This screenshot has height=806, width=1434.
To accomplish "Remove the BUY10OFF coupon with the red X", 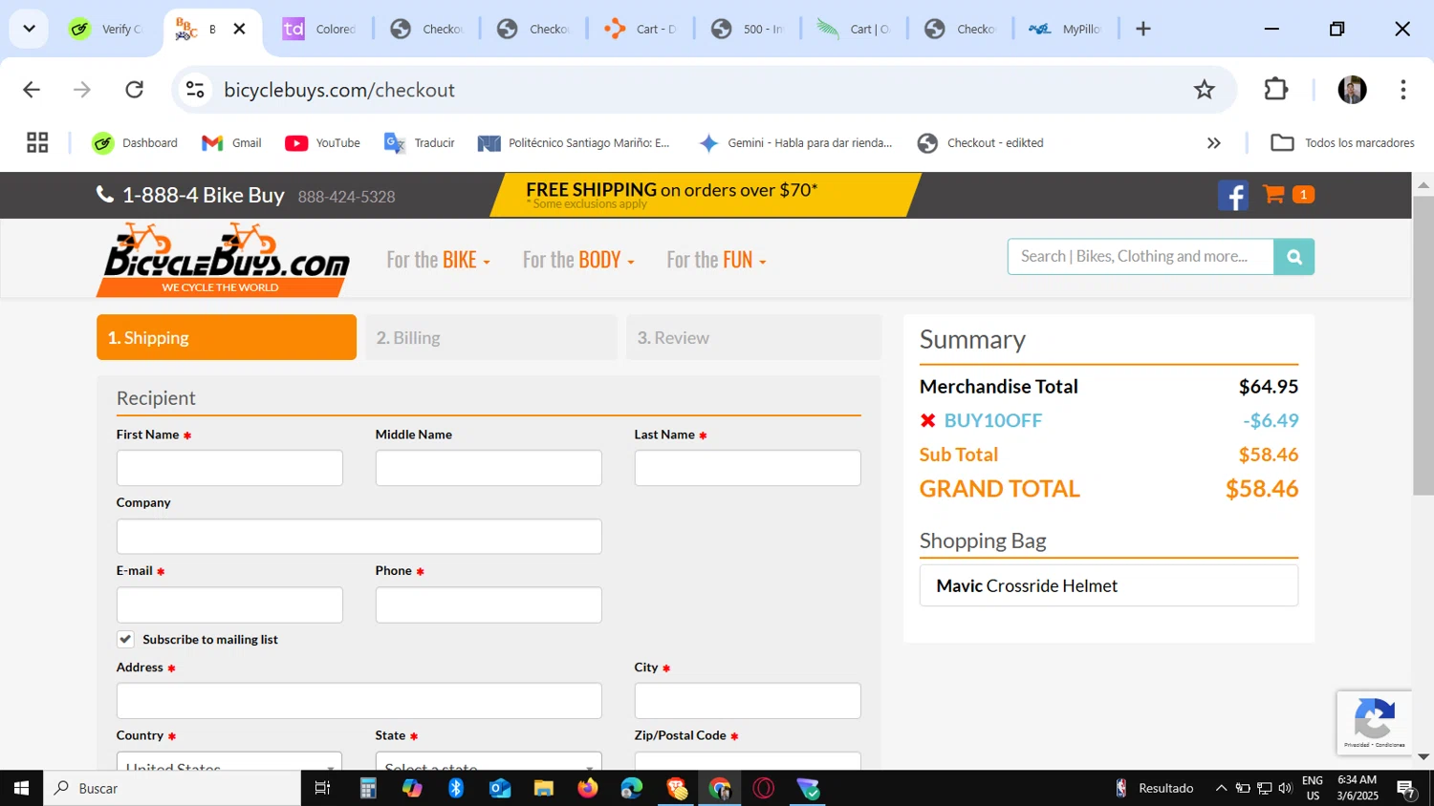I will pos(927,421).
